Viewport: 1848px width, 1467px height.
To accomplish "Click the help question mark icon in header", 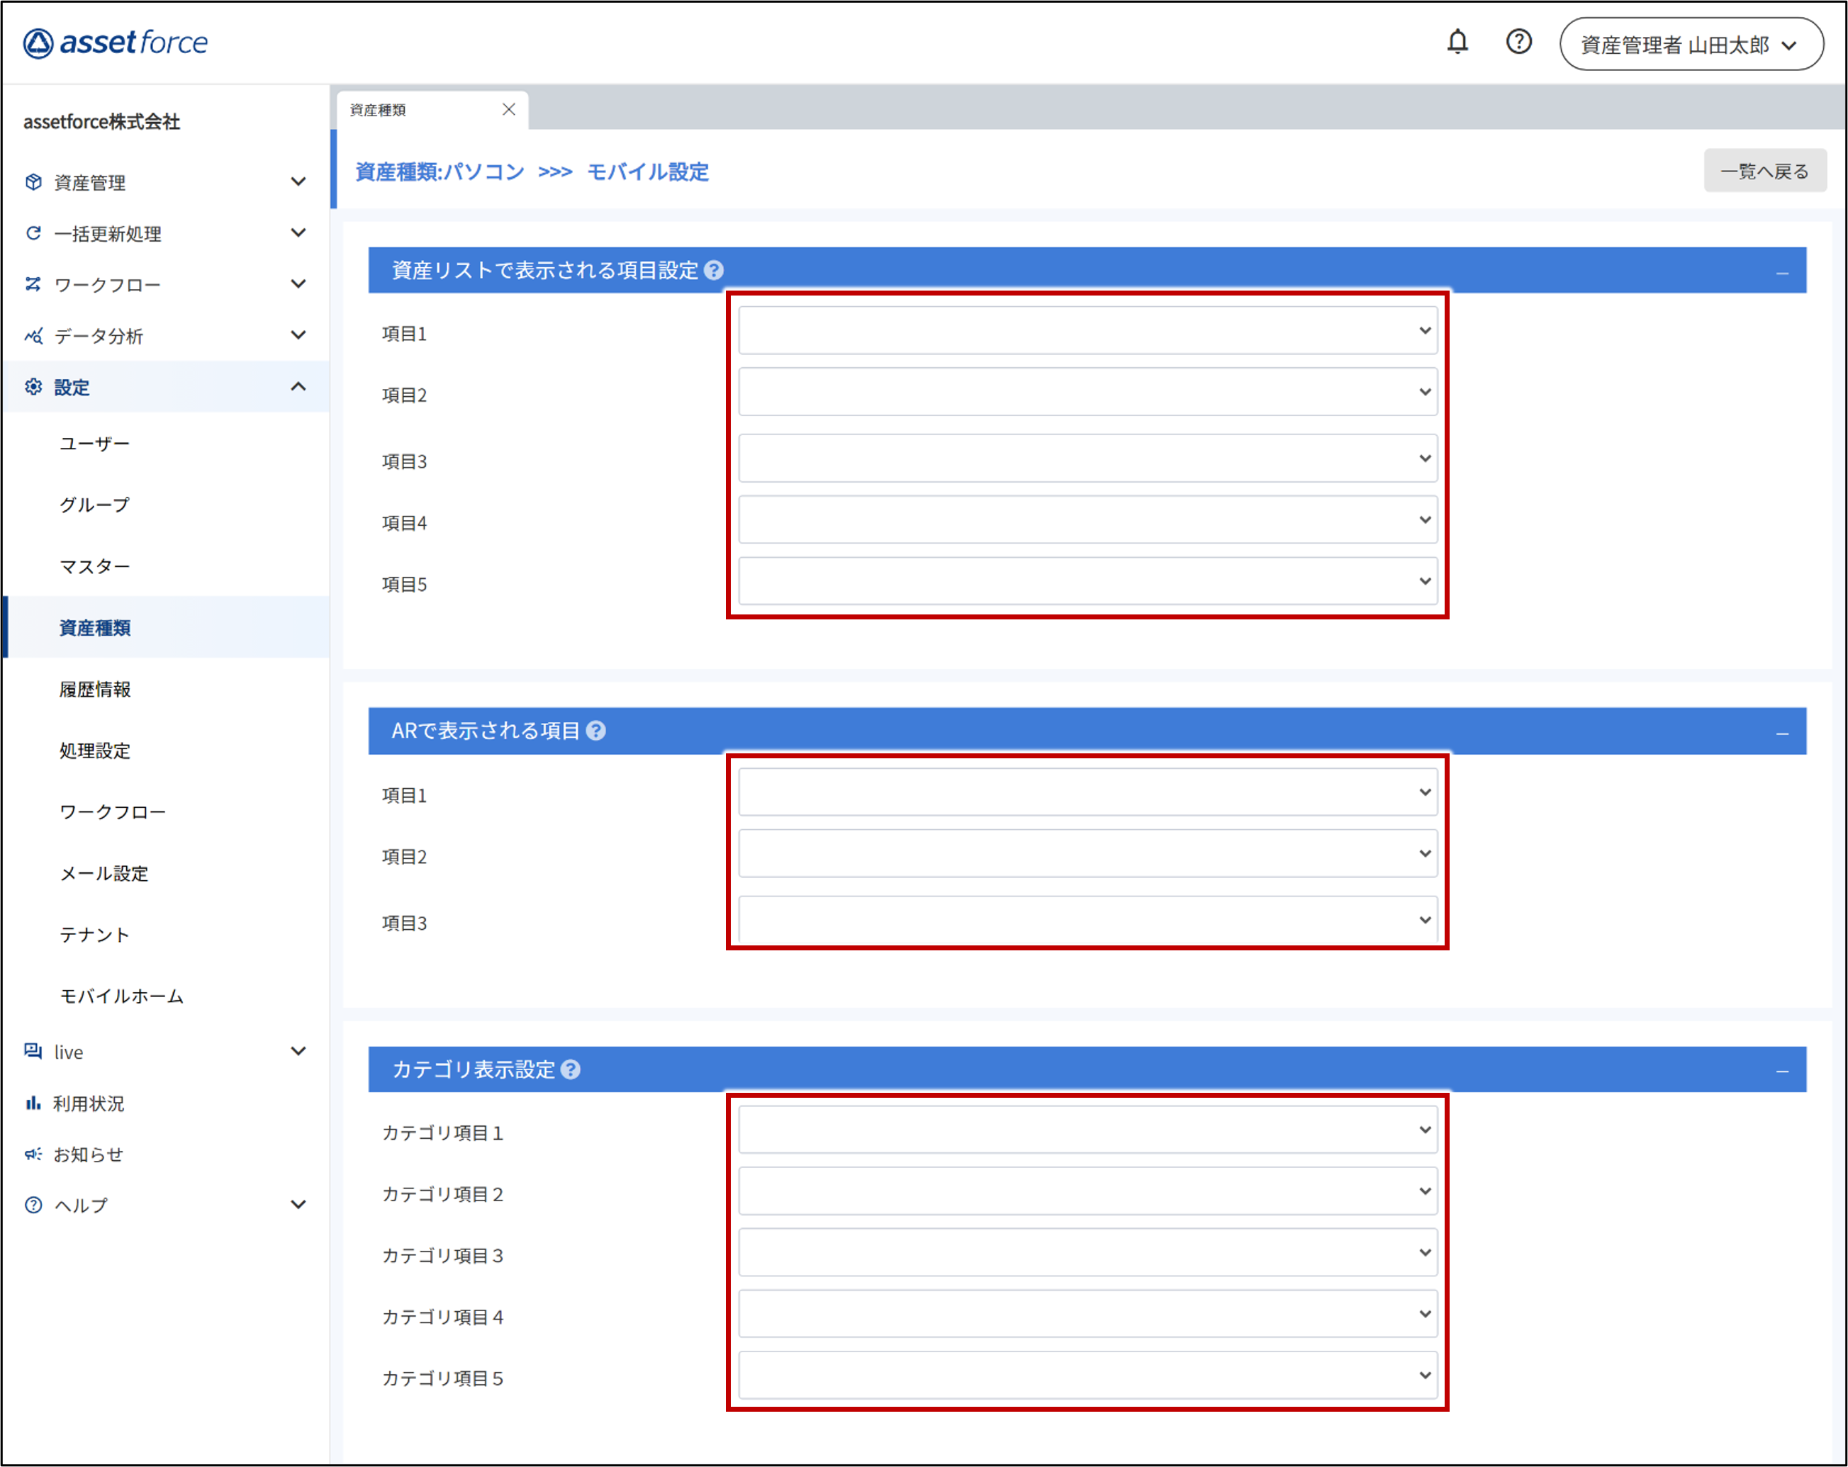I will pos(1519,42).
